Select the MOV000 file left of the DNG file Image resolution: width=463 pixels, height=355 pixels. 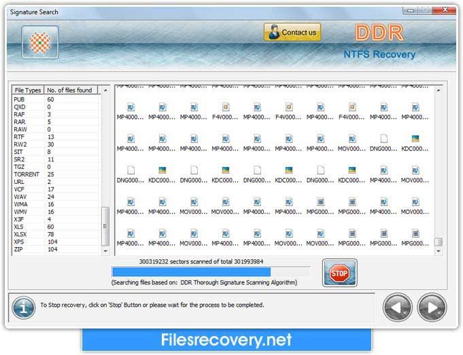click(x=351, y=143)
